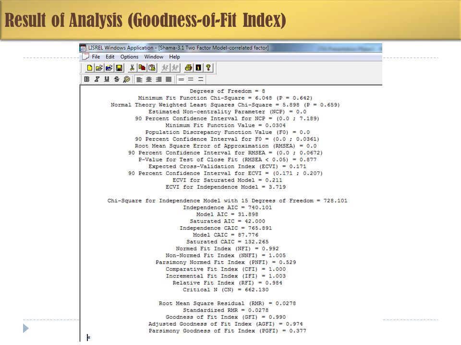Screen dimensions: 461x345
Task: Click 'Root Mean Square Residual (RMR) = 0.0278'
Action: 227,303
